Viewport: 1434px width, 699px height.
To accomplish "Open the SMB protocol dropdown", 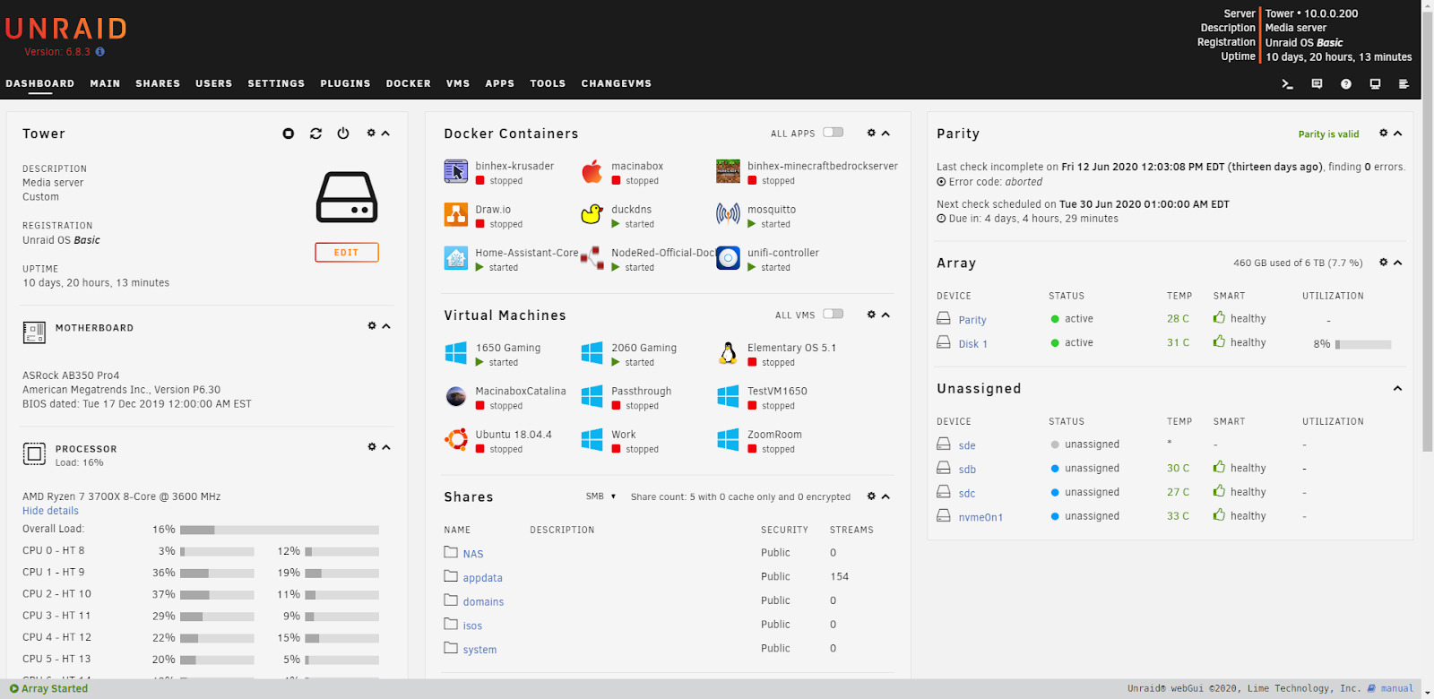I will (600, 496).
